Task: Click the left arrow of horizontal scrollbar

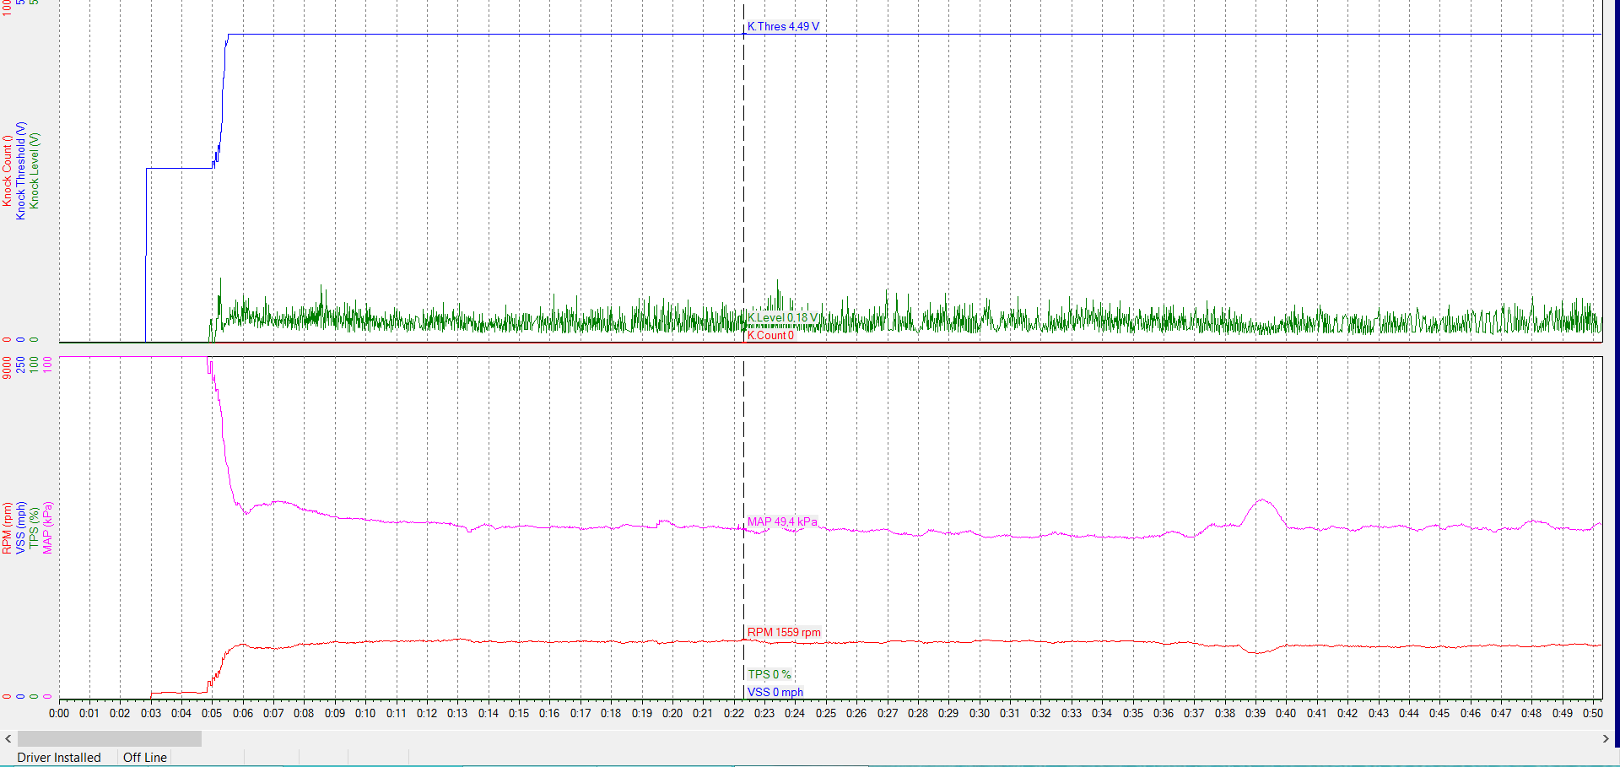Action: tap(8, 738)
